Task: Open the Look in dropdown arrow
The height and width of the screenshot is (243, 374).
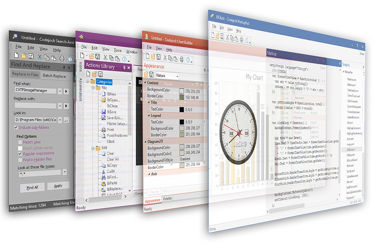Action: (x=60, y=120)
